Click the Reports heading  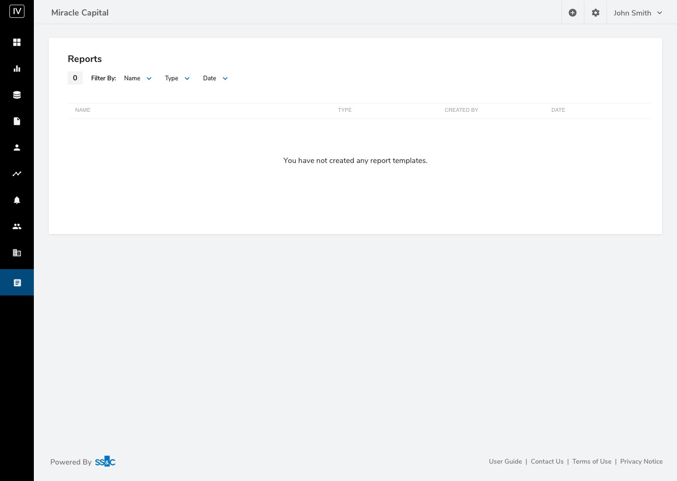click(85, 59)
